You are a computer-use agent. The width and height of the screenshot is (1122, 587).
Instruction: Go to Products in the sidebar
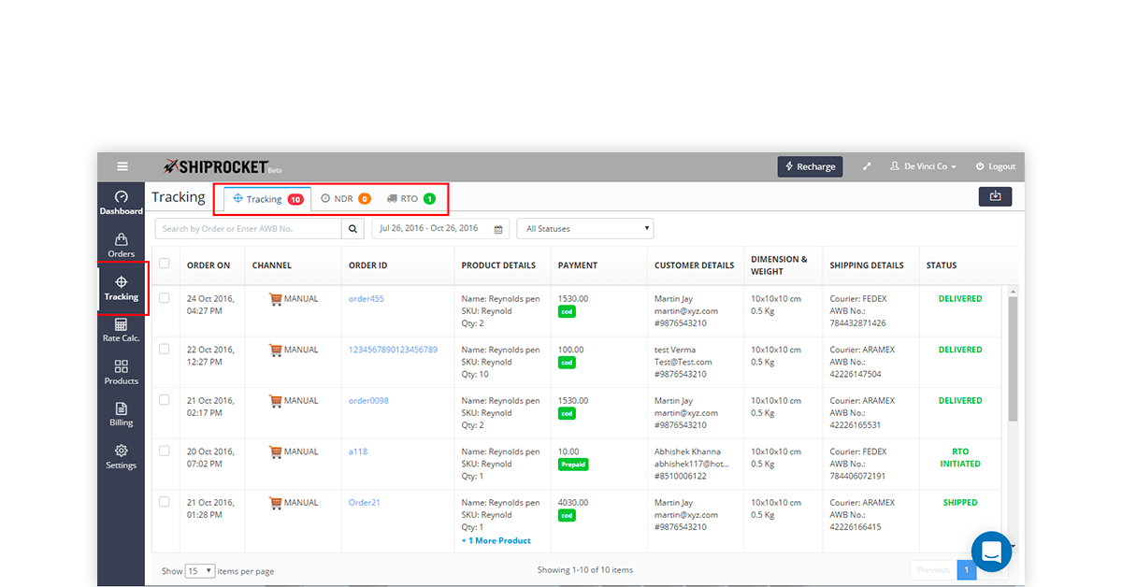[x=121, y=372]
